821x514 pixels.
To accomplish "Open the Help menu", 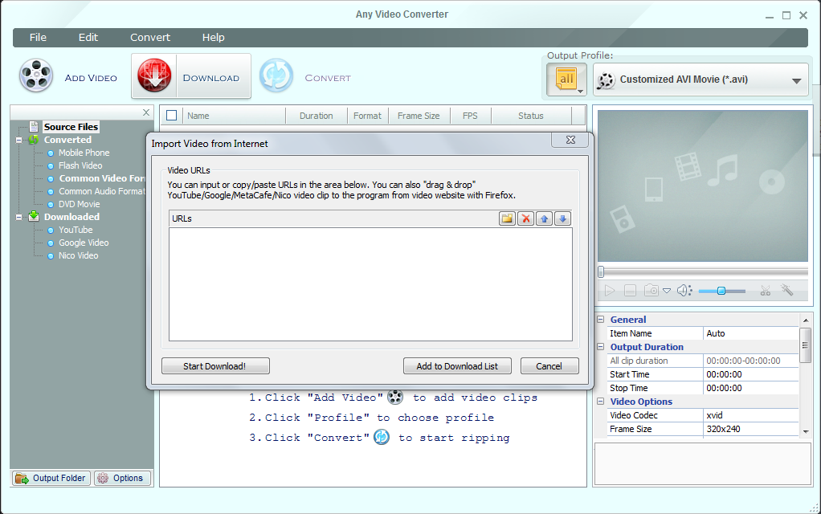I will coord(213,37).
